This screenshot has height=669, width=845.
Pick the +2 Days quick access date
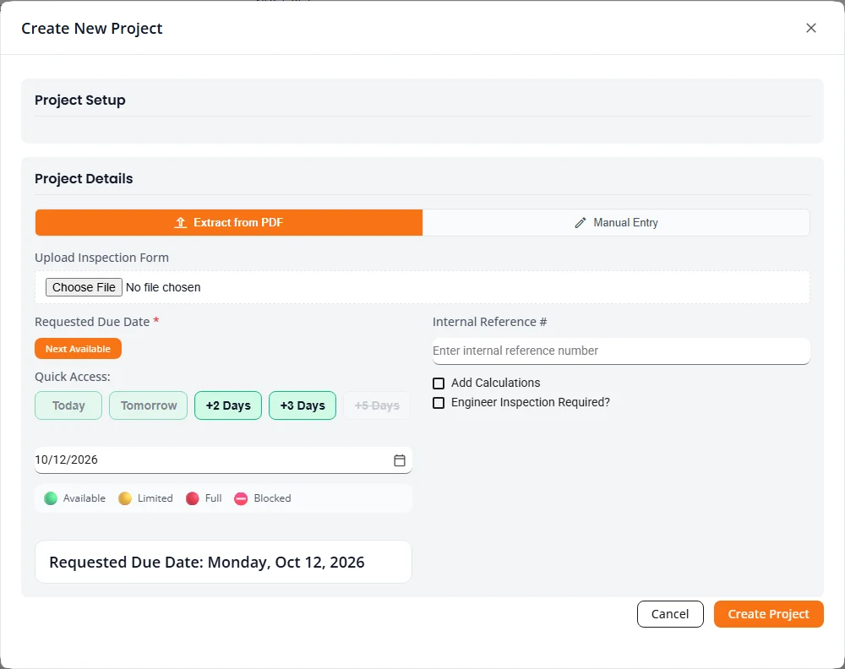(228, 405)
